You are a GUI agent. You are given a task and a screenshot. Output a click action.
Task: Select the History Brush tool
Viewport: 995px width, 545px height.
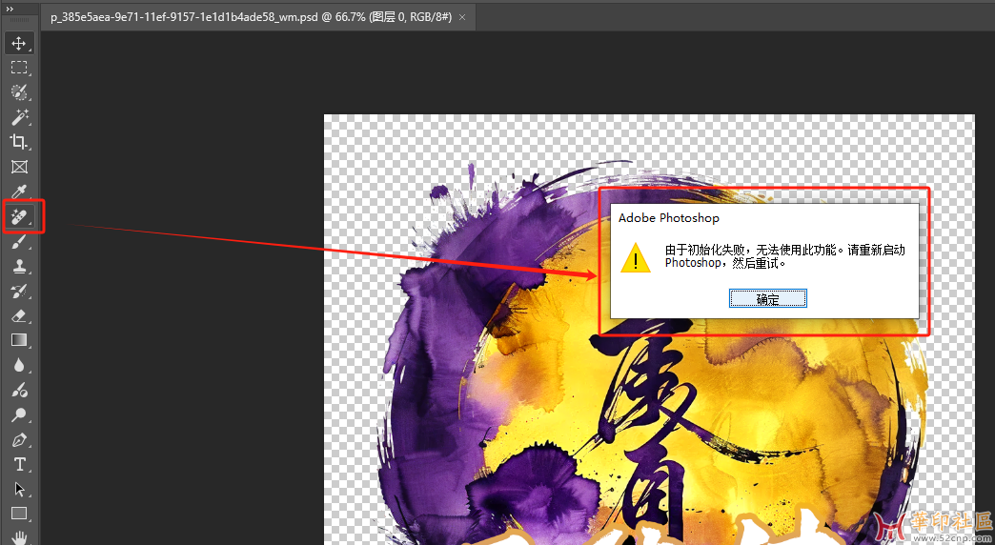[x=19, y=291]
